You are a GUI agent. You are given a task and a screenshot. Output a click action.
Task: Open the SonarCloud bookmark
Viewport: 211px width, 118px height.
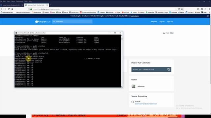click(x=37, y=12)
